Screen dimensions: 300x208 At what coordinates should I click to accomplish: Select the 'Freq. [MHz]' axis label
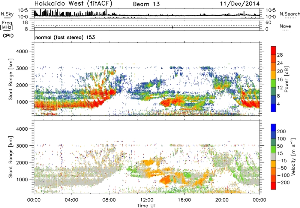pyautogui.click(x=7, y=25)
